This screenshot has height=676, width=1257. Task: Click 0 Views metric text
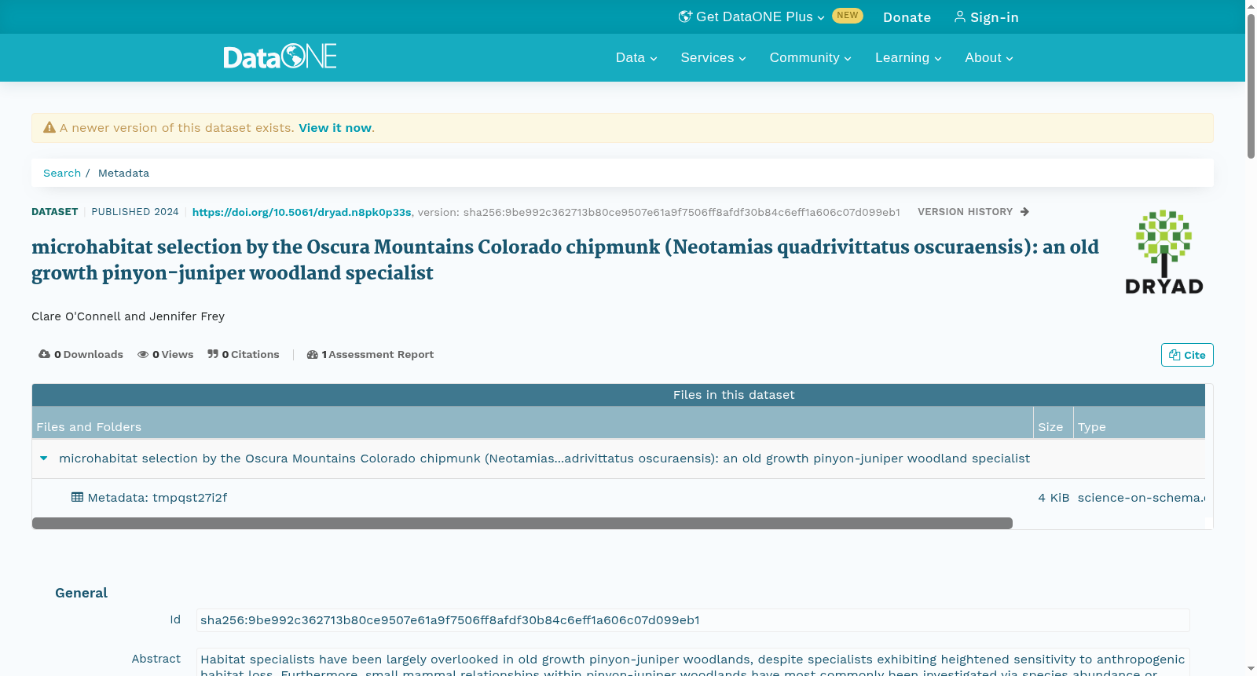click(x=173, y=355)
